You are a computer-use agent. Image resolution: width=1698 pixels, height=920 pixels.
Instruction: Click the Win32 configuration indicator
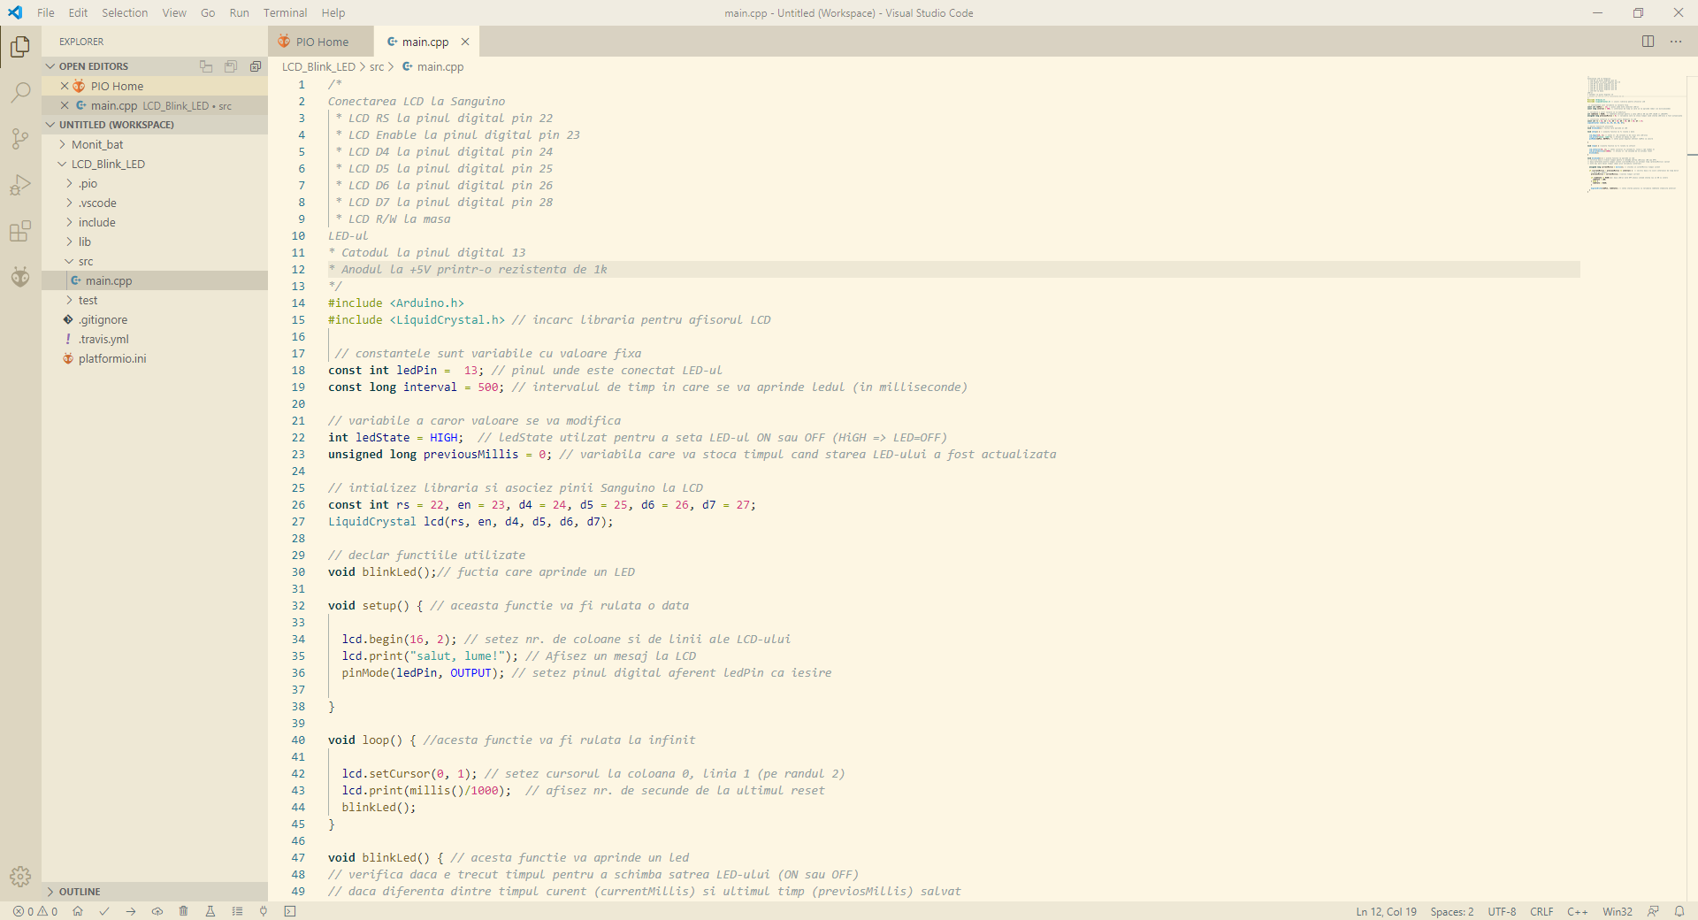pyautogui.click(x=1618, y=911)
